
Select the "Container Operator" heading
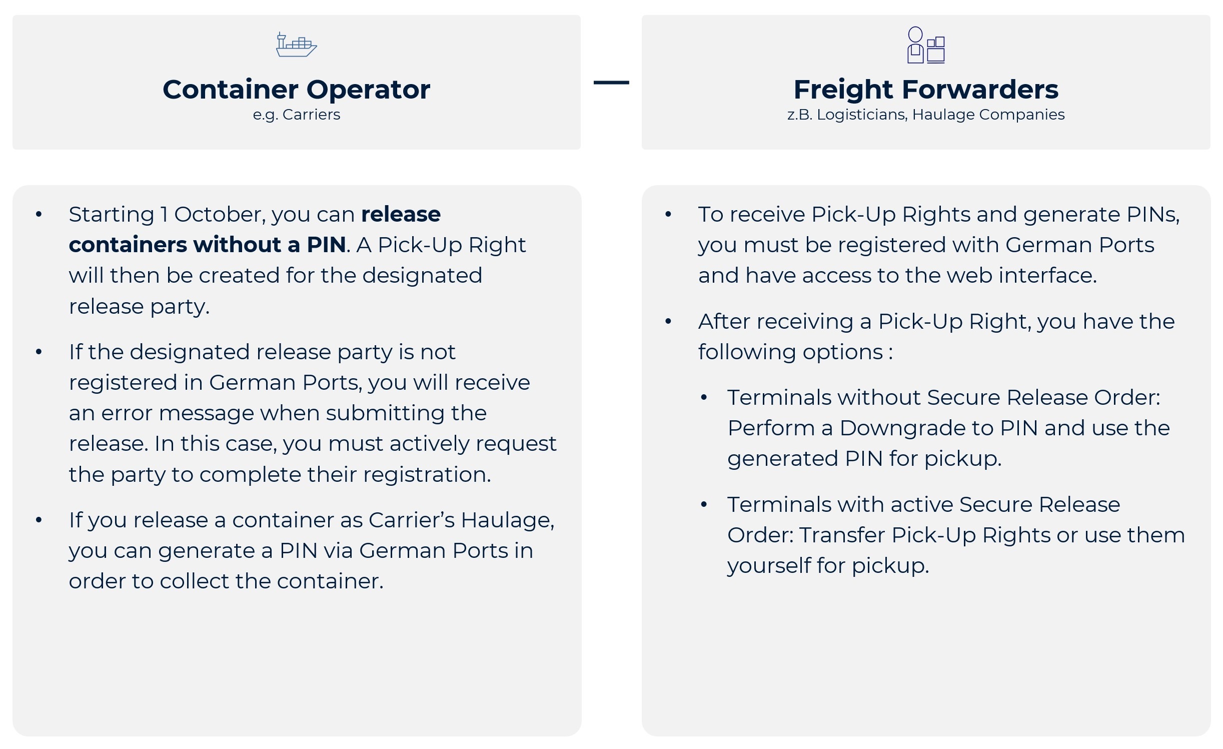point(296,90)
